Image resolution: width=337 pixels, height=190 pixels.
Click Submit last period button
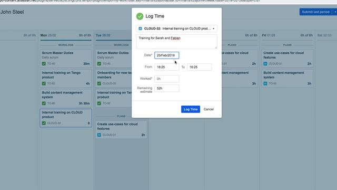[x=315, y=12]
